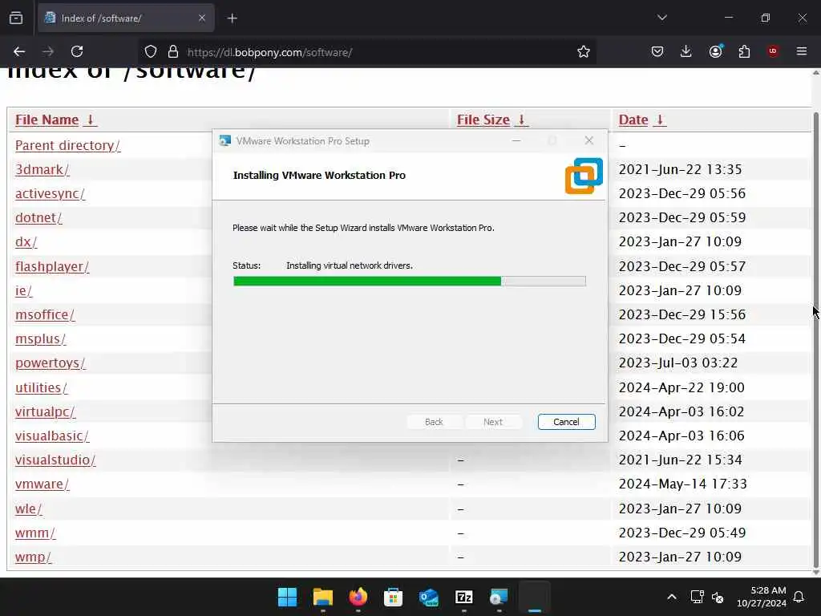This screenshot has width=821, height=616.
Task: Open the Firefox hamburger menu
Action: point(802,51)
